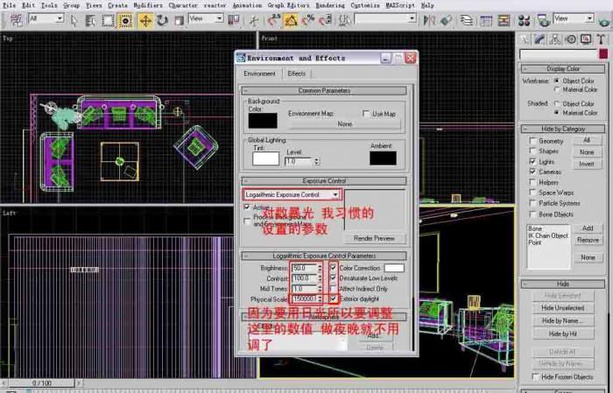Click Hide by Name button
This screenshot has height=393, width=613.
[x=563, y=320]
